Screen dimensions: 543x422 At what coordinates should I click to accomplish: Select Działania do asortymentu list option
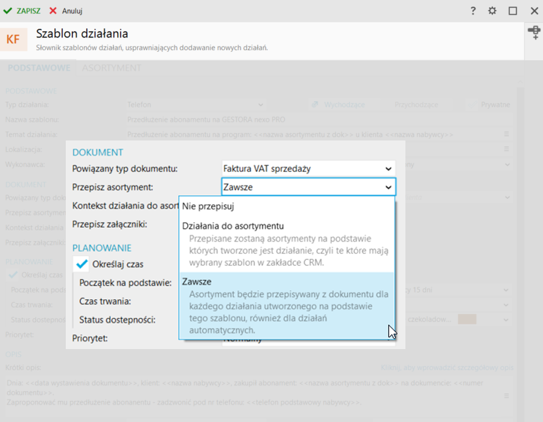coord(233,226)
